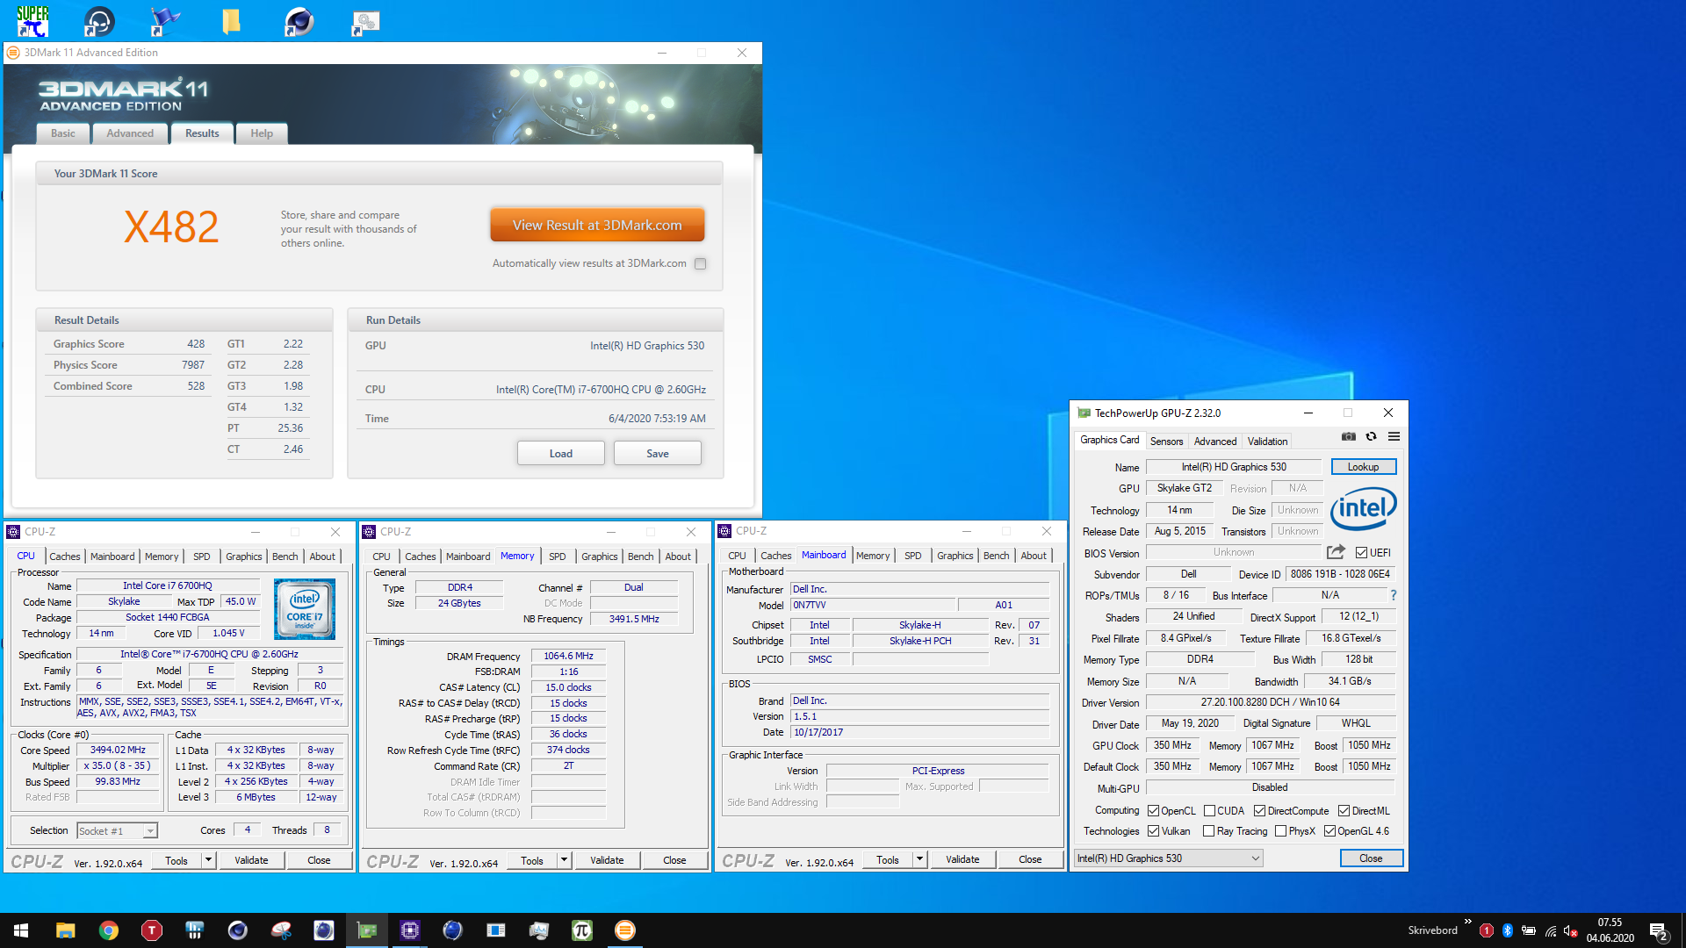1686x948 pixels.
Task: Click the Load button in Run Details
Action: (561, 454)
